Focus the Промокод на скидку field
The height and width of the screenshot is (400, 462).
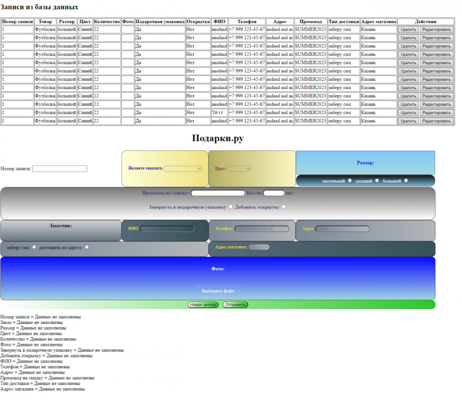tap(218, 193)
